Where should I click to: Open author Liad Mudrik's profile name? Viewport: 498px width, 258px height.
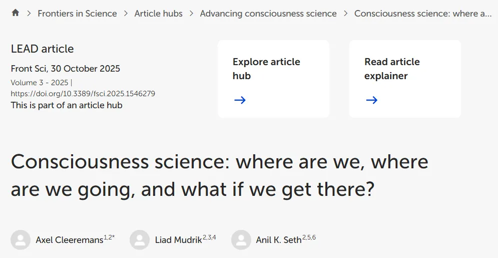[x=179, y=240]
